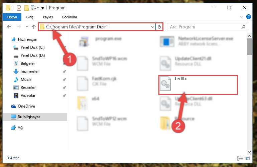Viewport: 257px width, 167px height.
Task: Open recent locations dropdown arrow
Action: (27, 27)
